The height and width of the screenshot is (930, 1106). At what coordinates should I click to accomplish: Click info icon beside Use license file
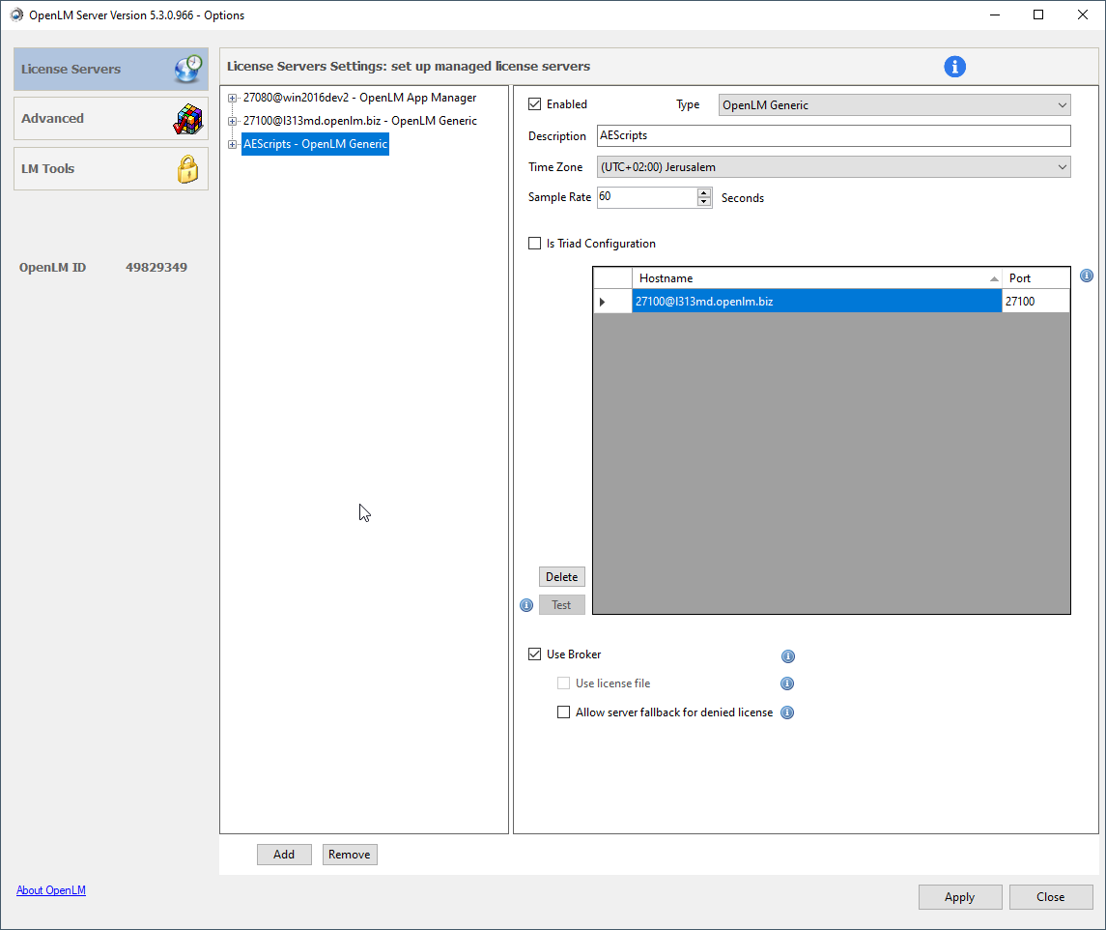coord(787,684)
